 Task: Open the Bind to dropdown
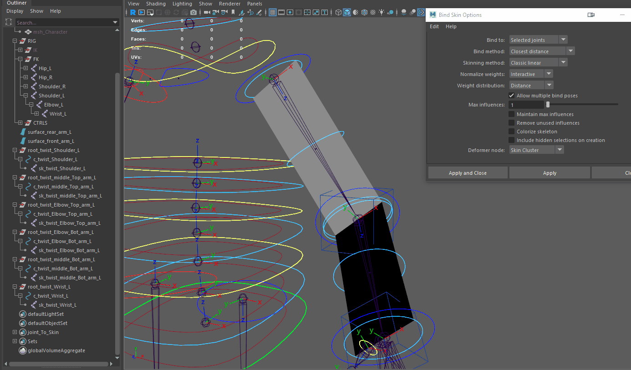[x=538, y=40]
